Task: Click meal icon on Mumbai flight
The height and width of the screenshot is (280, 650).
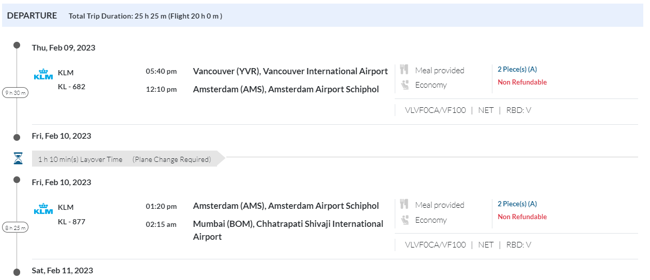Action: (x=405, y=204)
